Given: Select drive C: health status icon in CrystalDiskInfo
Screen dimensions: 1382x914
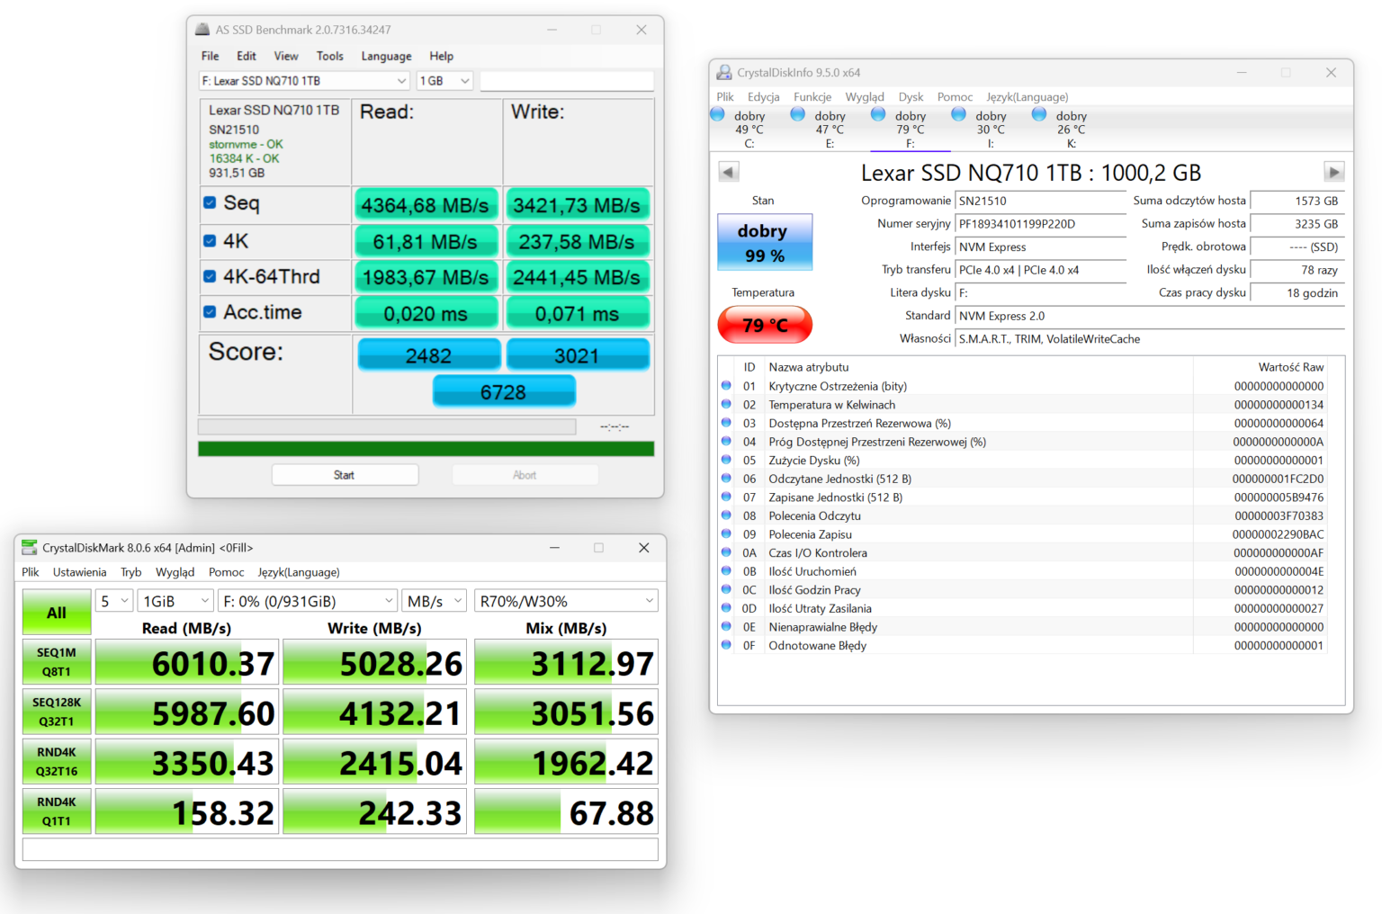Looking at the screenshot, I should (717, 113).
